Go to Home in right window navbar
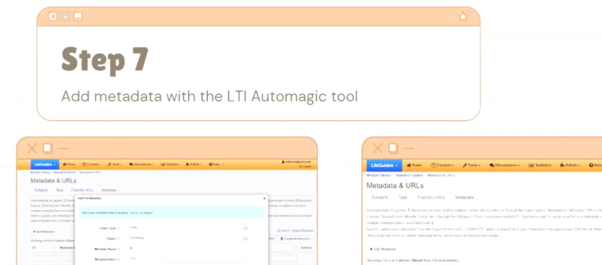Image resolution: width=602 pixels, height=265 pixels. tap(415, 165)
